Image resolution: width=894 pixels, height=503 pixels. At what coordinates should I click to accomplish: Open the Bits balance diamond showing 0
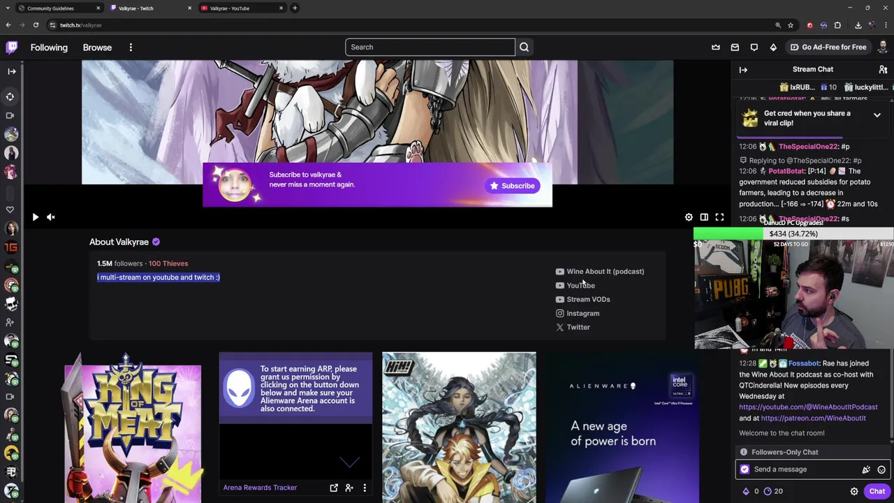pyautogui.click(x=751, y=491)
